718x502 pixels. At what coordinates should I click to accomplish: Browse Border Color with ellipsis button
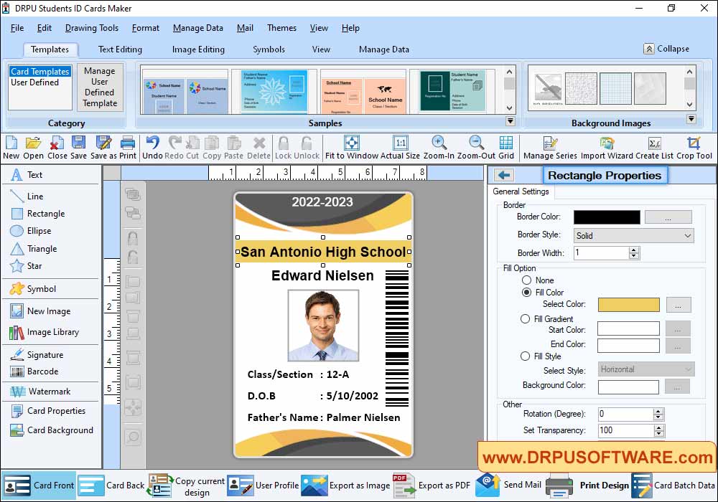pos(668,217)
